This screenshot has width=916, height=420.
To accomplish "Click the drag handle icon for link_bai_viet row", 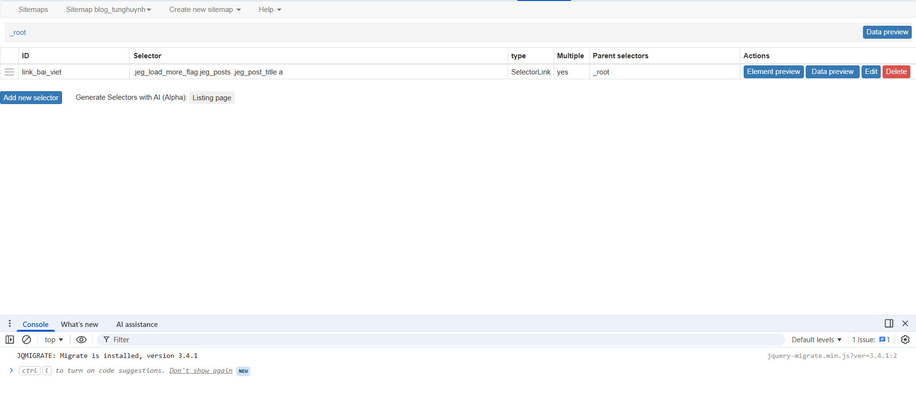I will pyautogui.click(x=9, y=72).
